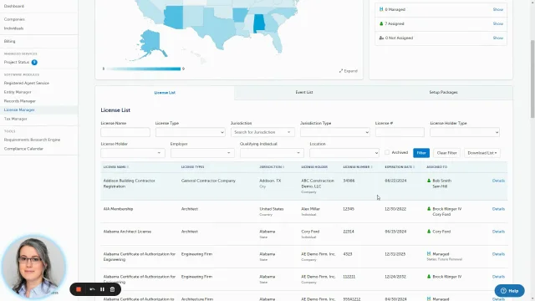
Task: Open Requirements Research Engine tool
Action: (x=32, y=140)
